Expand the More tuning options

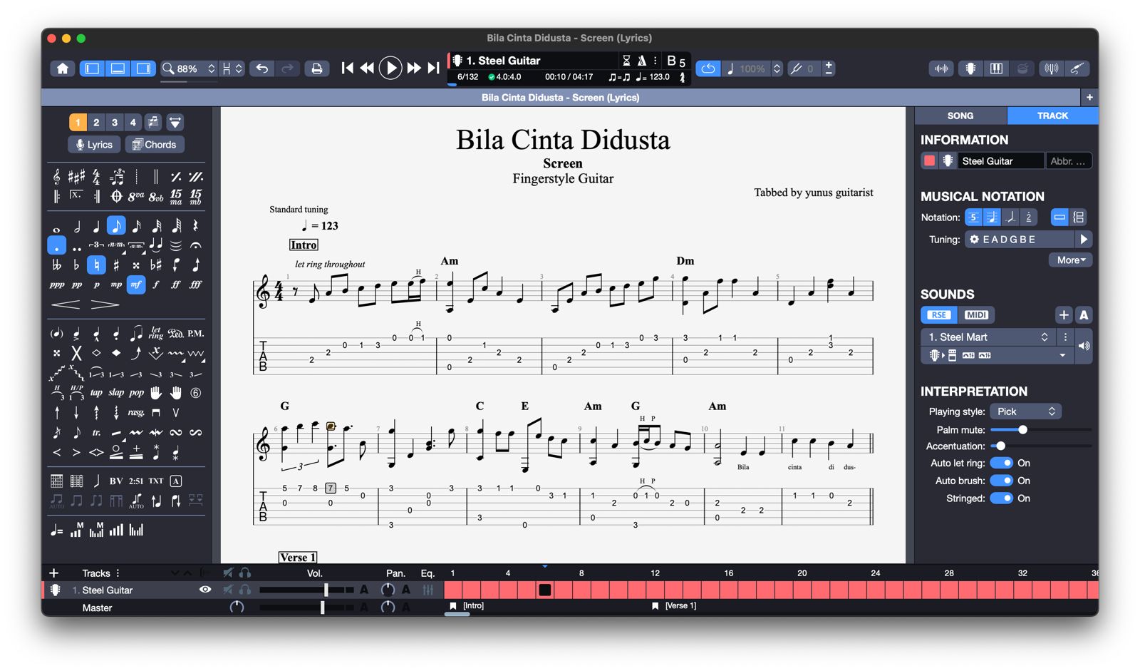tap(1070, 260)
